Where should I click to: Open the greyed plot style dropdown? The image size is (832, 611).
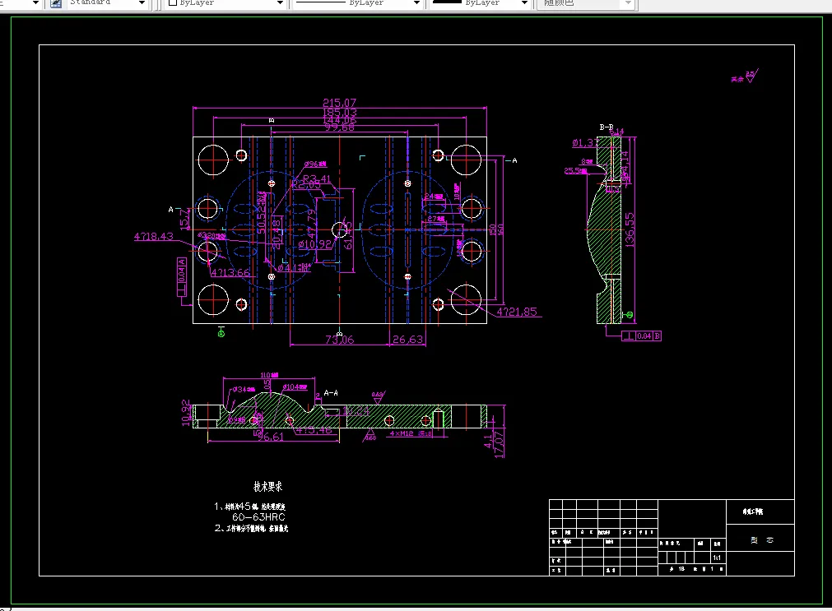pos(628,3)
